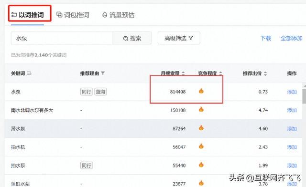This screenshot has width=306, height=187.
Task: Click the 搜索 button
Action: pos(132,38)
